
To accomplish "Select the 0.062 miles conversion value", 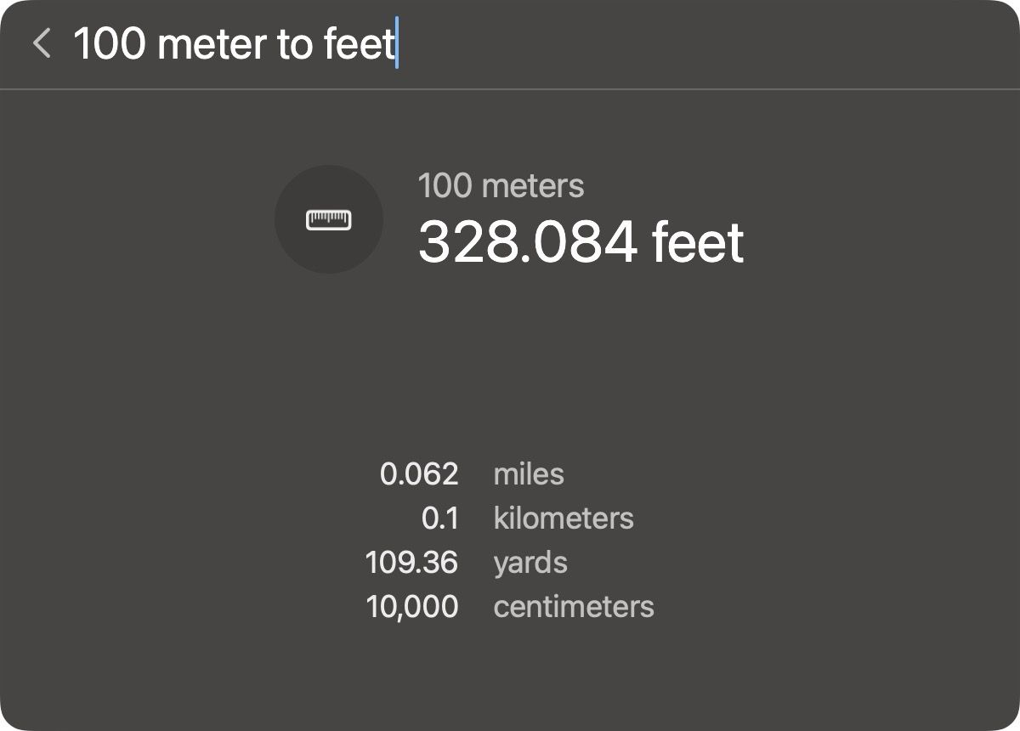I will pos(419,473).
